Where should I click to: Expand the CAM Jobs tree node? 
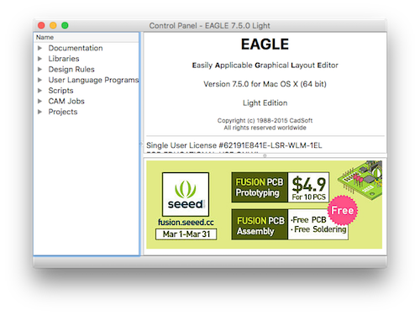tap(39, 102)
